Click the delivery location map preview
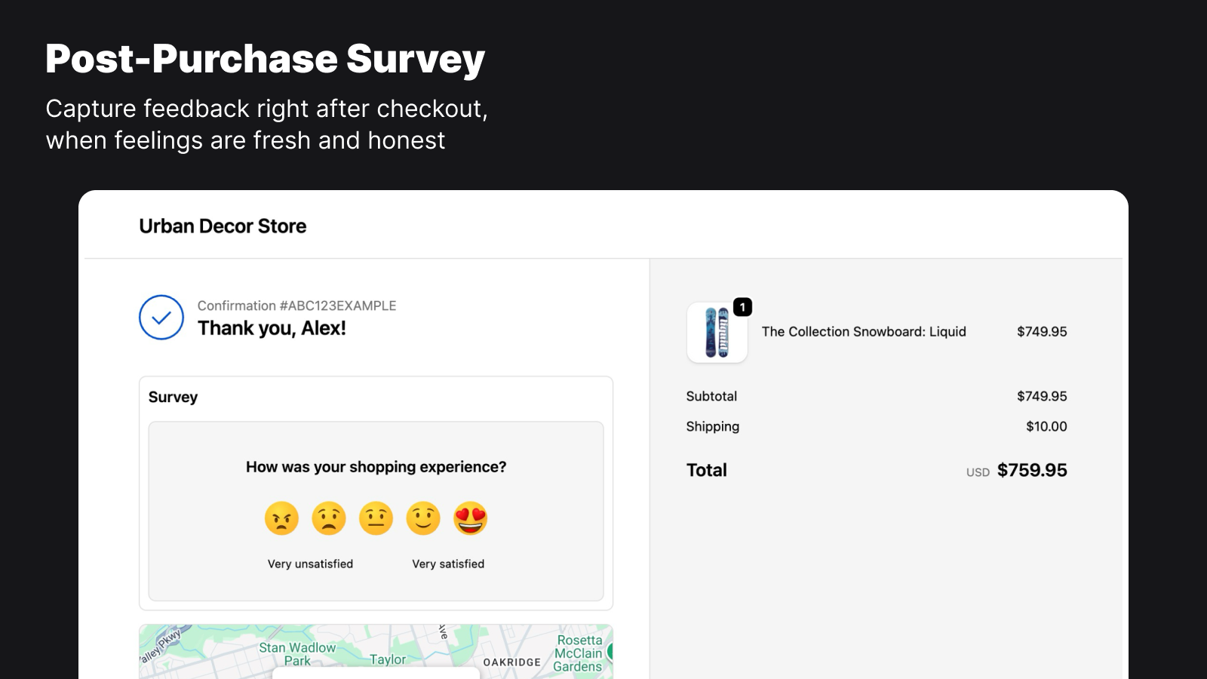Image resolution: width=1207 pixels, height=679 pixels. (x=376, y=650)
